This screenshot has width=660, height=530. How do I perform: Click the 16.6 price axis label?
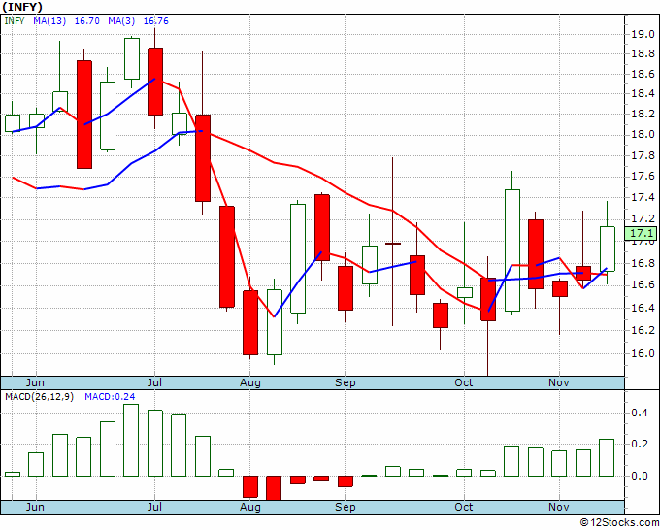pos(643,285)
